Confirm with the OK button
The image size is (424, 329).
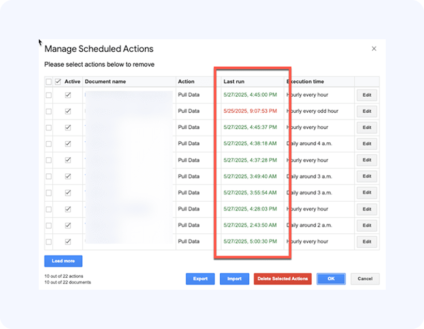click(331, 279)
